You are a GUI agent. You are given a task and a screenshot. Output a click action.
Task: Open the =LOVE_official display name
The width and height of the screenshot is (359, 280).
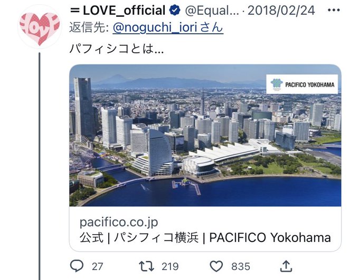click(x=118, y=11)
